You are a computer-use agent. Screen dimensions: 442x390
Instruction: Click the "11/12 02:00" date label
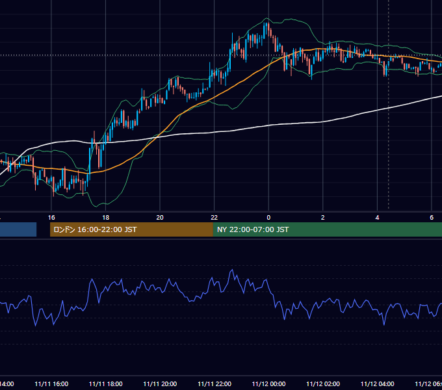click(323, 383)
